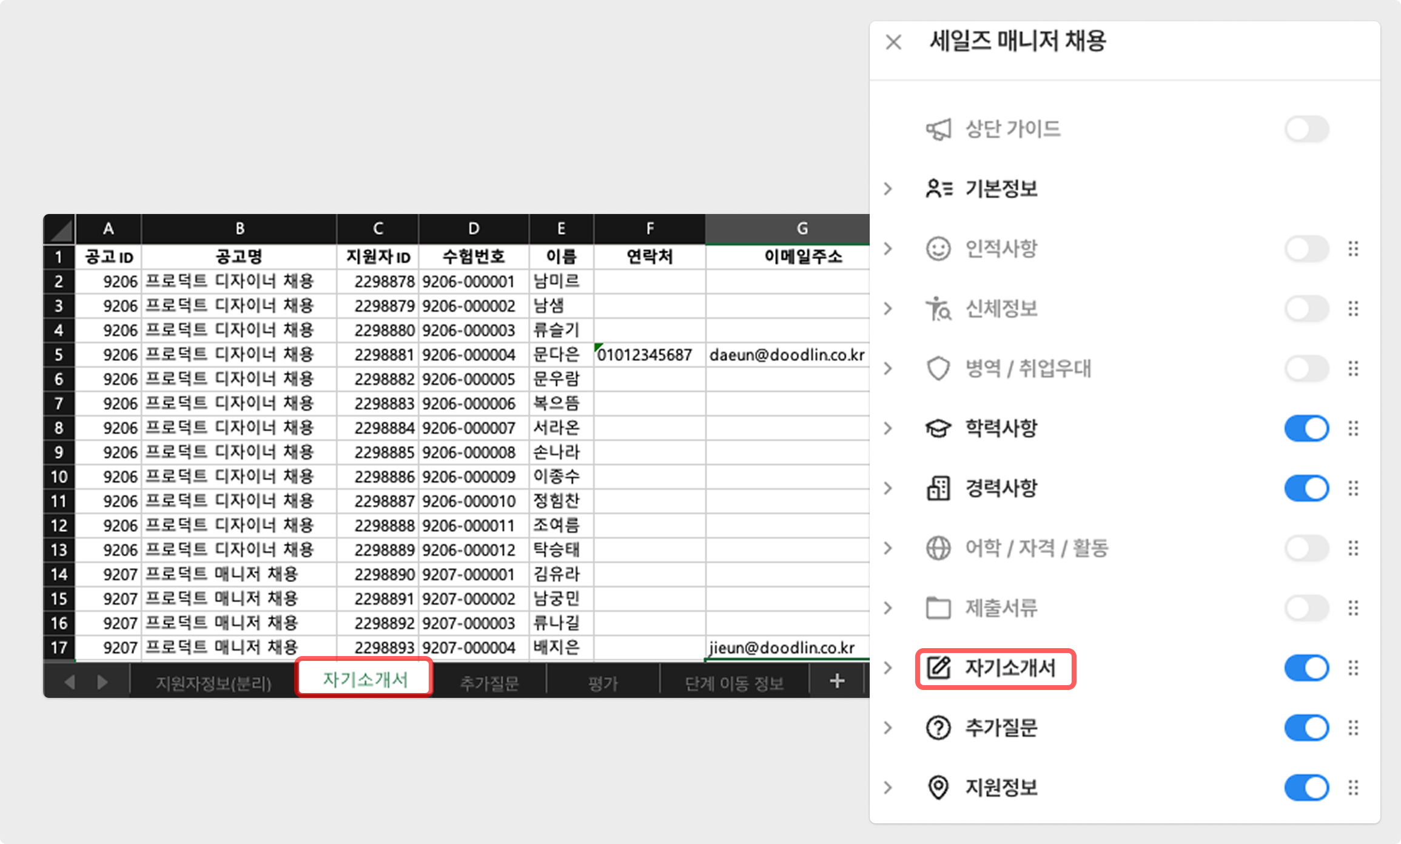Click the 이메일주소 header cell

coord(787,256)
